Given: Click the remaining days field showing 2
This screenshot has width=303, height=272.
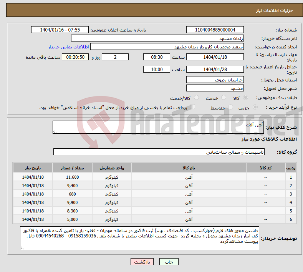Looking at the screenshot, I should (115, 57).
